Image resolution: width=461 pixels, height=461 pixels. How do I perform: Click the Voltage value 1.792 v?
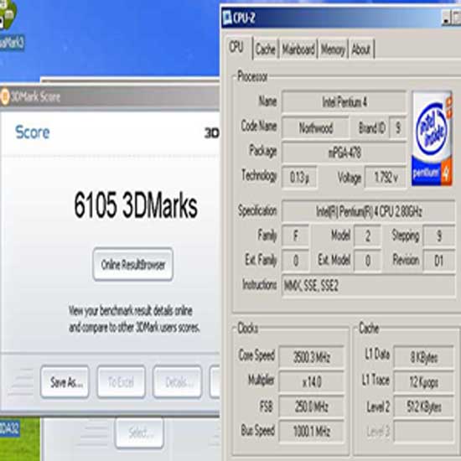386,177
